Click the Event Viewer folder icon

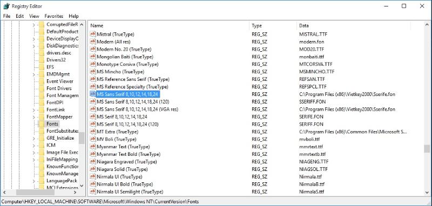42,81
